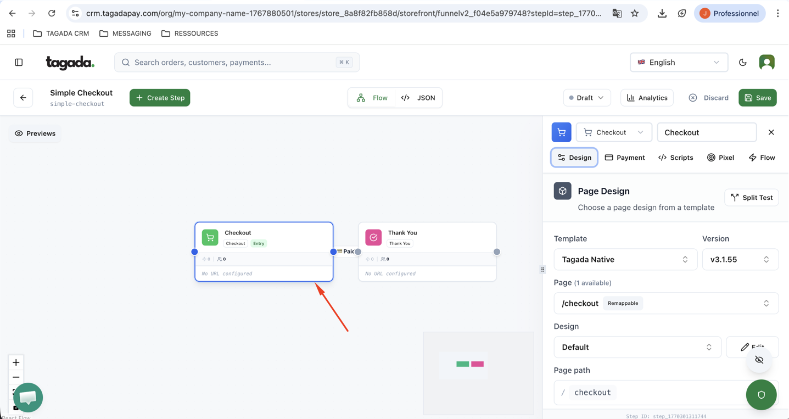789x419 pixels.
Task: Open the English language dropdown
Action: (x=679, y=63)
